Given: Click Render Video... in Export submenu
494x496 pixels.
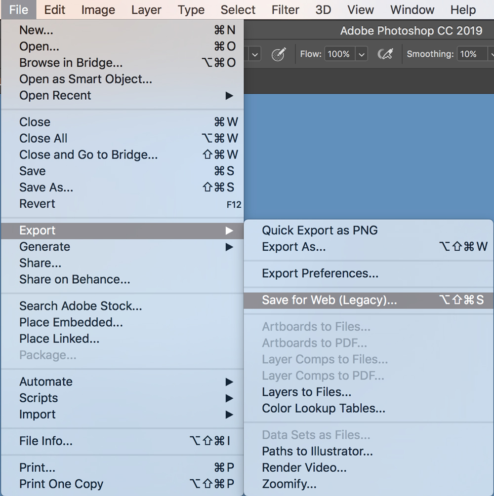Looking at the screenshot, I should (304, 467).
